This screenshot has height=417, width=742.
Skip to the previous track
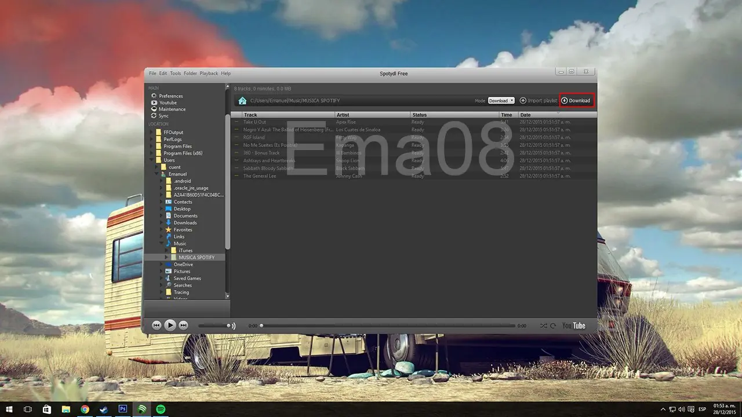[x=157, y=325]
